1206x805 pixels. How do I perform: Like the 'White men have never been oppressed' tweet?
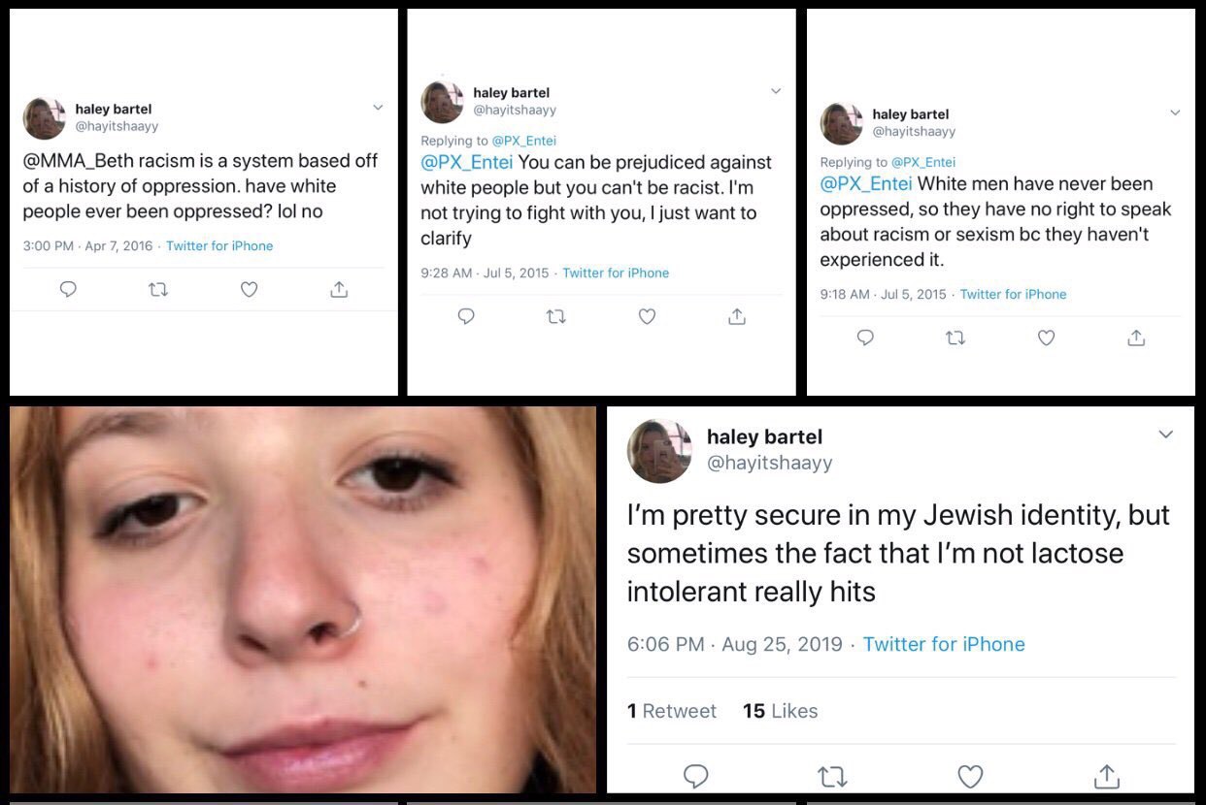1046,338
